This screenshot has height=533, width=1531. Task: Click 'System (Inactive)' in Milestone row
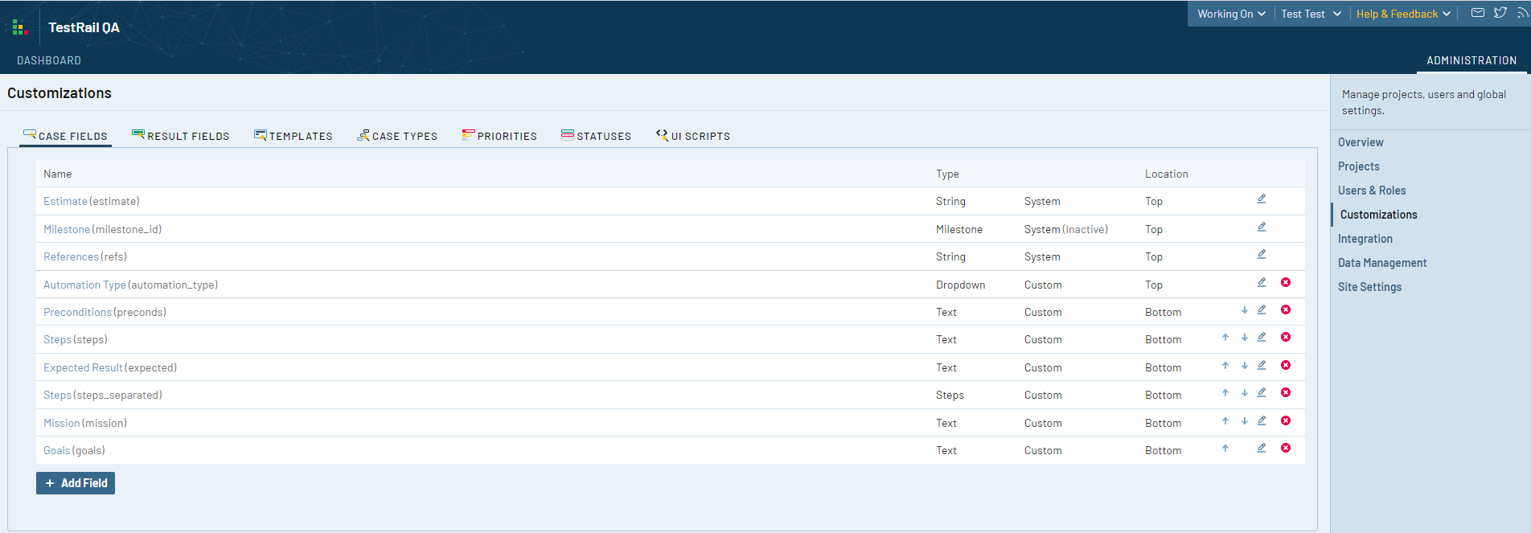(1066, 229)
